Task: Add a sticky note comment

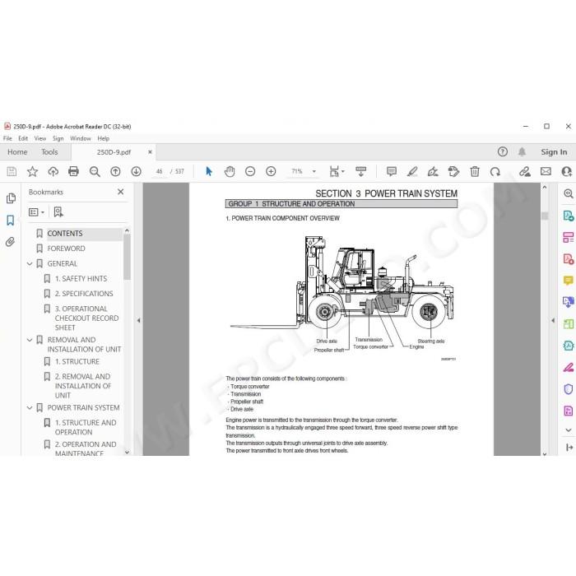Action: 392,171
